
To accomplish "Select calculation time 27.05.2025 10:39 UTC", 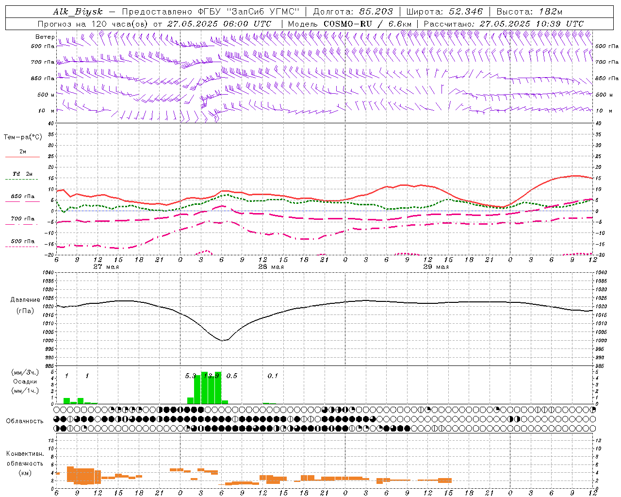I will (532, 24).
